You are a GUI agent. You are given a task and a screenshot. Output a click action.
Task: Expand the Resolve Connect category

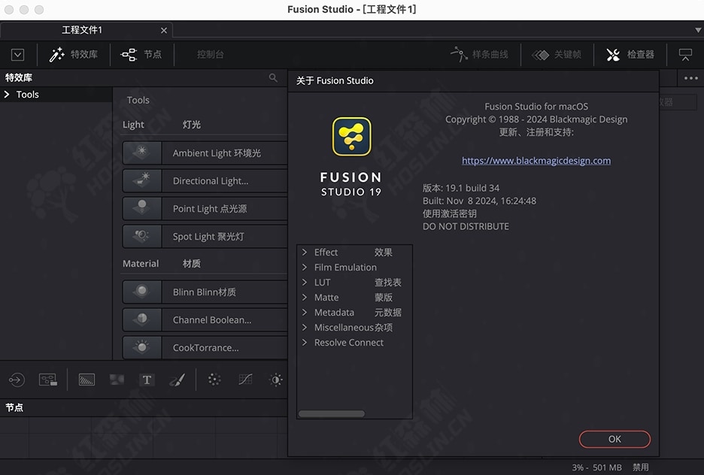[305, 342]
